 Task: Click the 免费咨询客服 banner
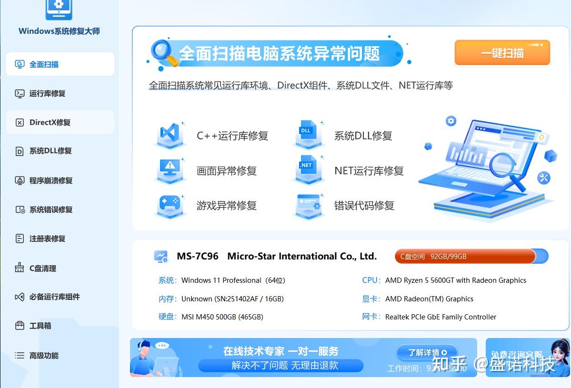[x=527, y=358]
